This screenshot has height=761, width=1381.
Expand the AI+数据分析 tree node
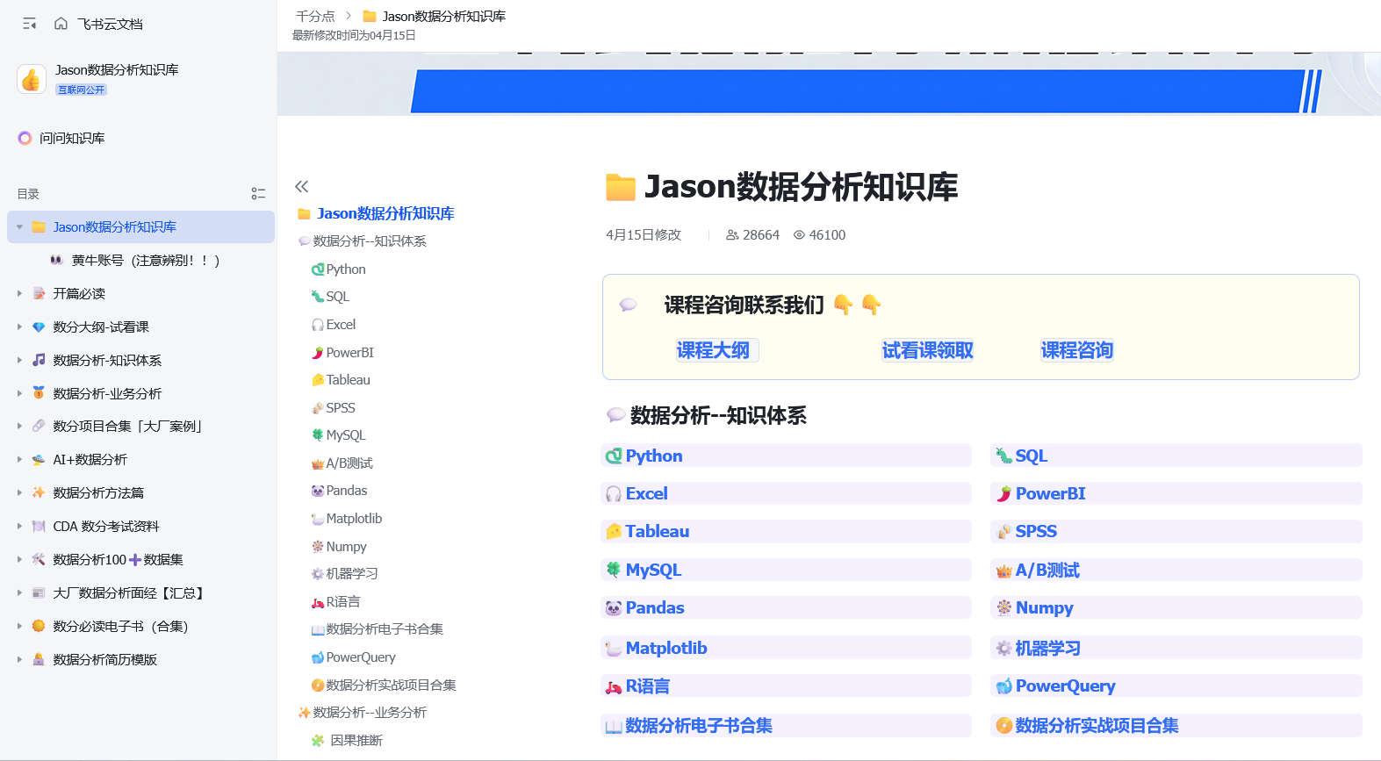tap(19, 459)
